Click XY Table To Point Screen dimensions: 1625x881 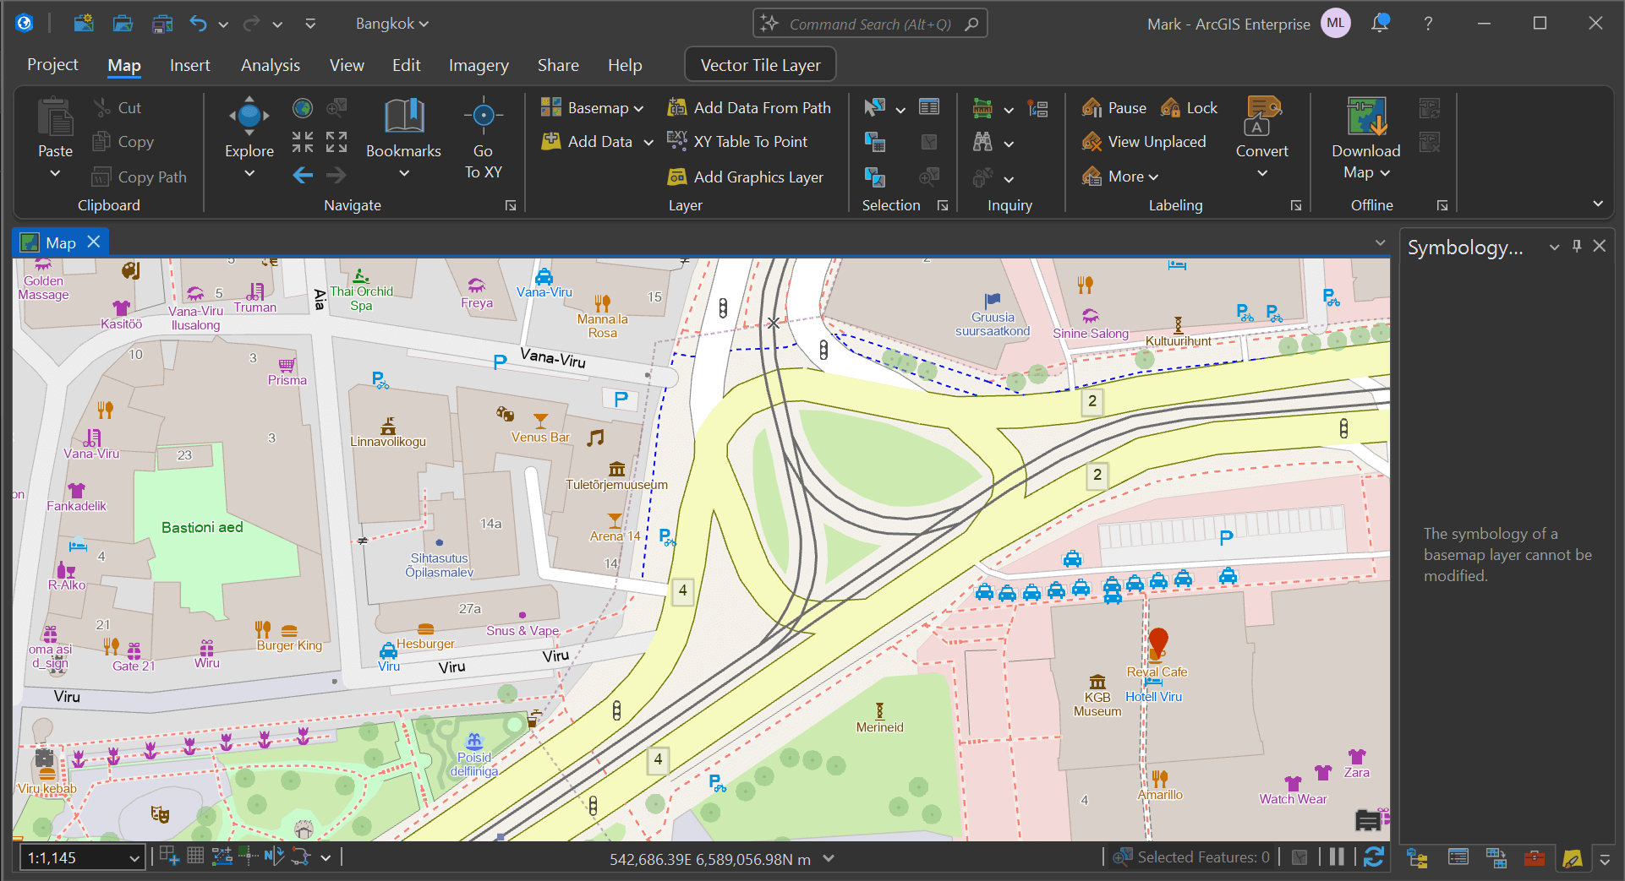point(737,142)
